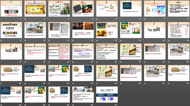
Task: Click the animation star under slide 24
Action: point(169,62)
